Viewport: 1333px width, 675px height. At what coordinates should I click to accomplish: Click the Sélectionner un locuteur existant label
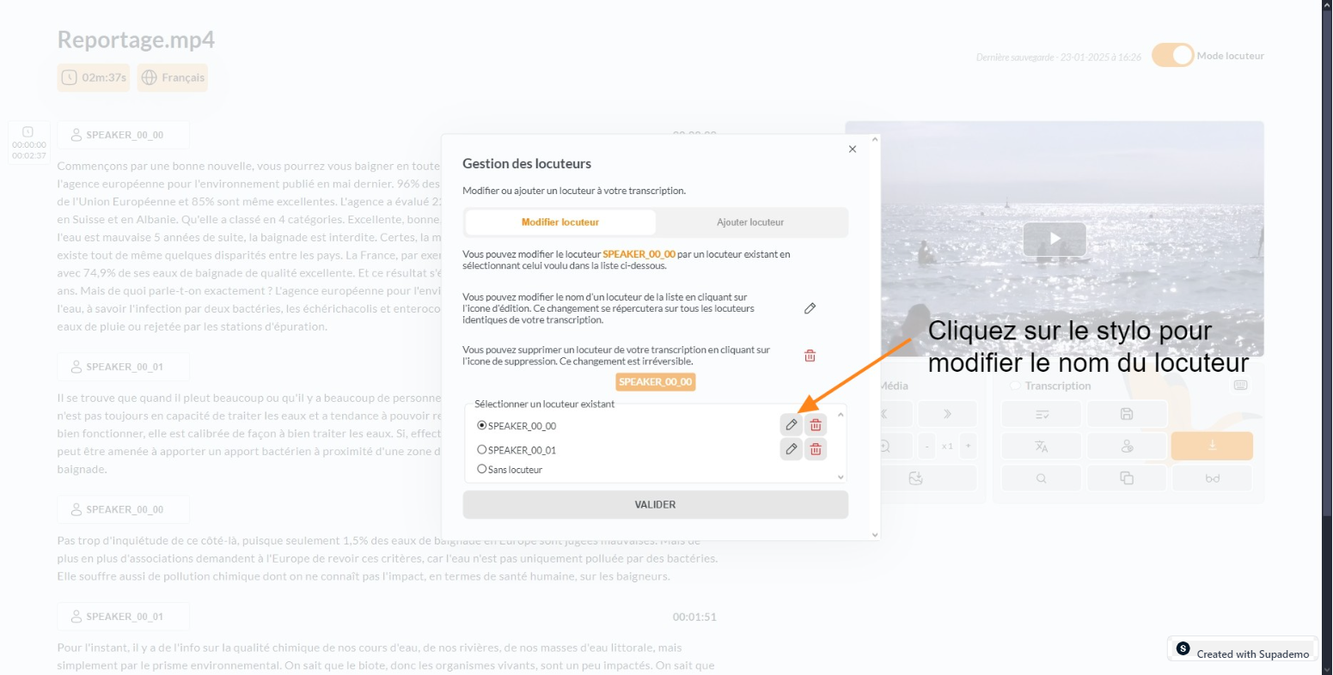click(x=544, y=404)
